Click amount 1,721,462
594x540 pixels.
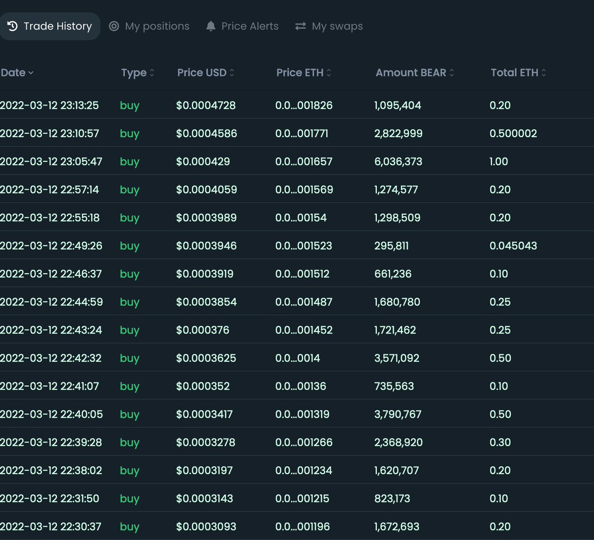[x=395, y=330]
